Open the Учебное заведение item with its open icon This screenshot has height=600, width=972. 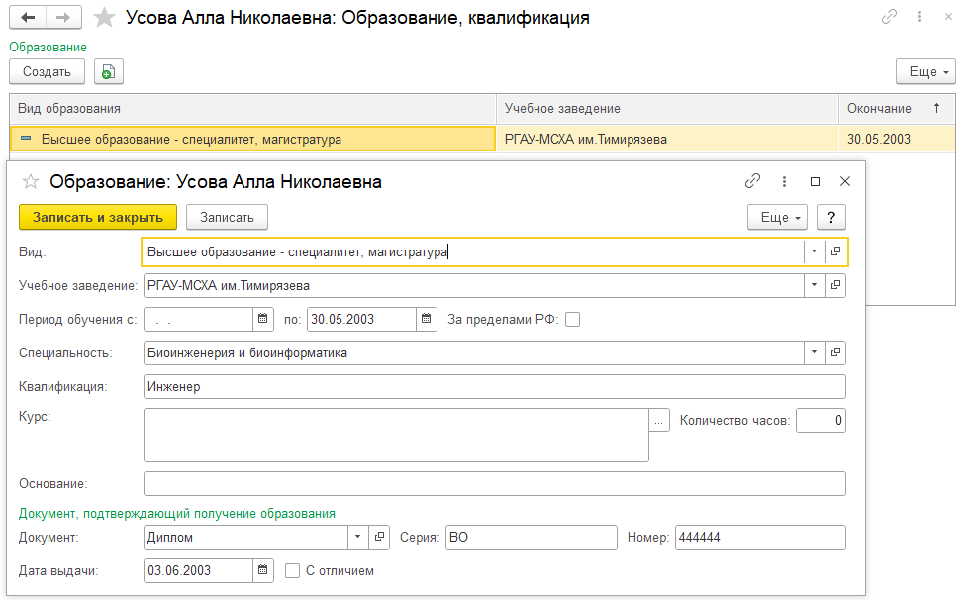(x=835, y=285)
